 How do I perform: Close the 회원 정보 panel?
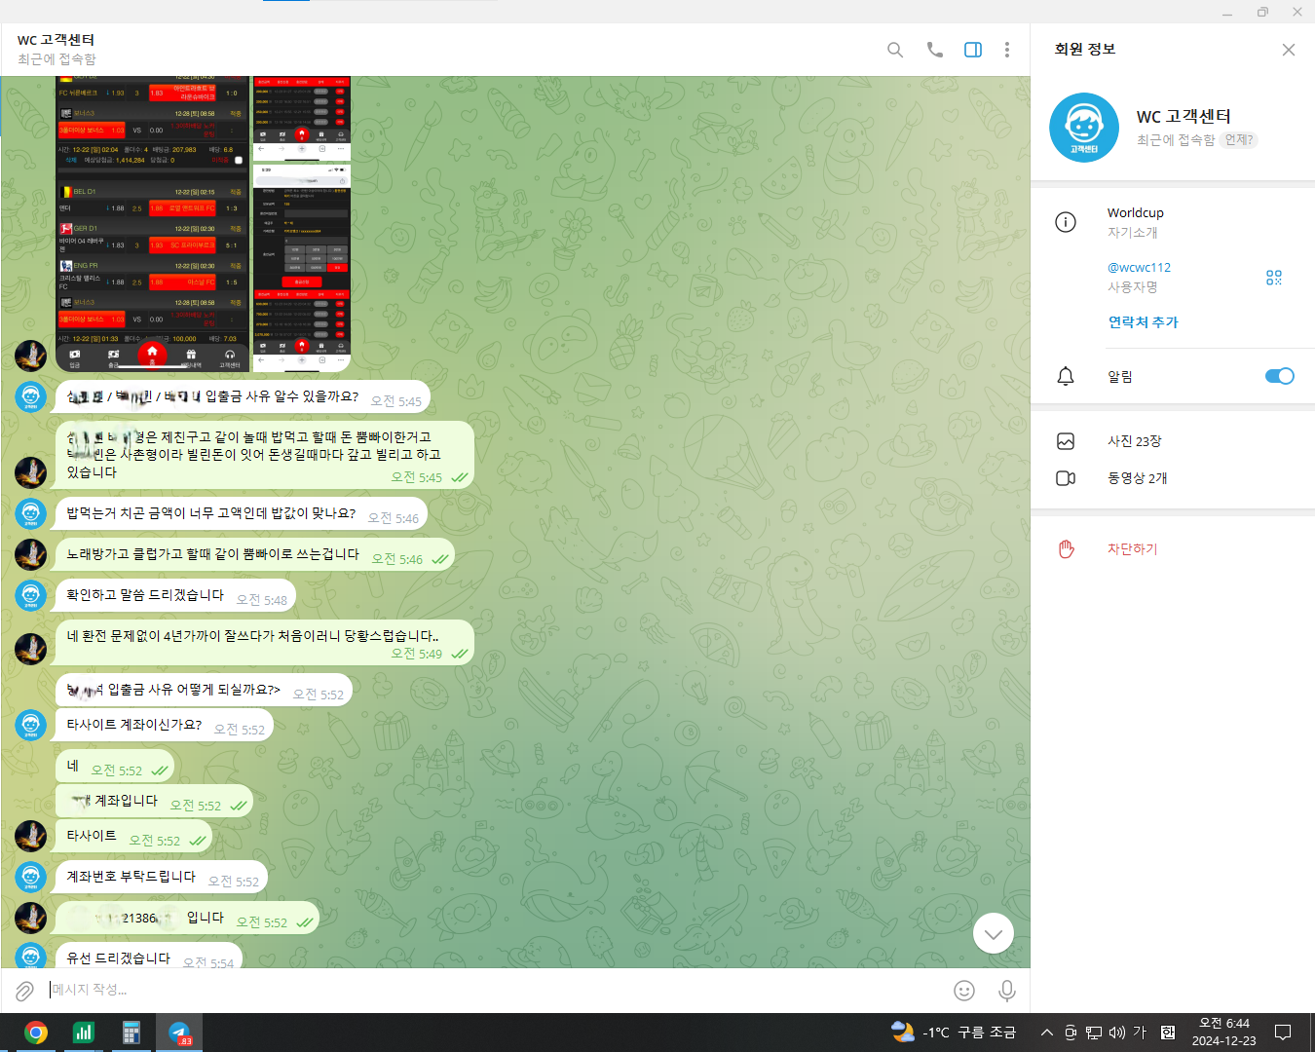pos(1288,50)
